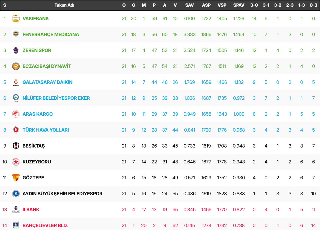Click the A column header
Viewport: 320px width, 230px height.
pyautogui.click(x=165, y=5)
